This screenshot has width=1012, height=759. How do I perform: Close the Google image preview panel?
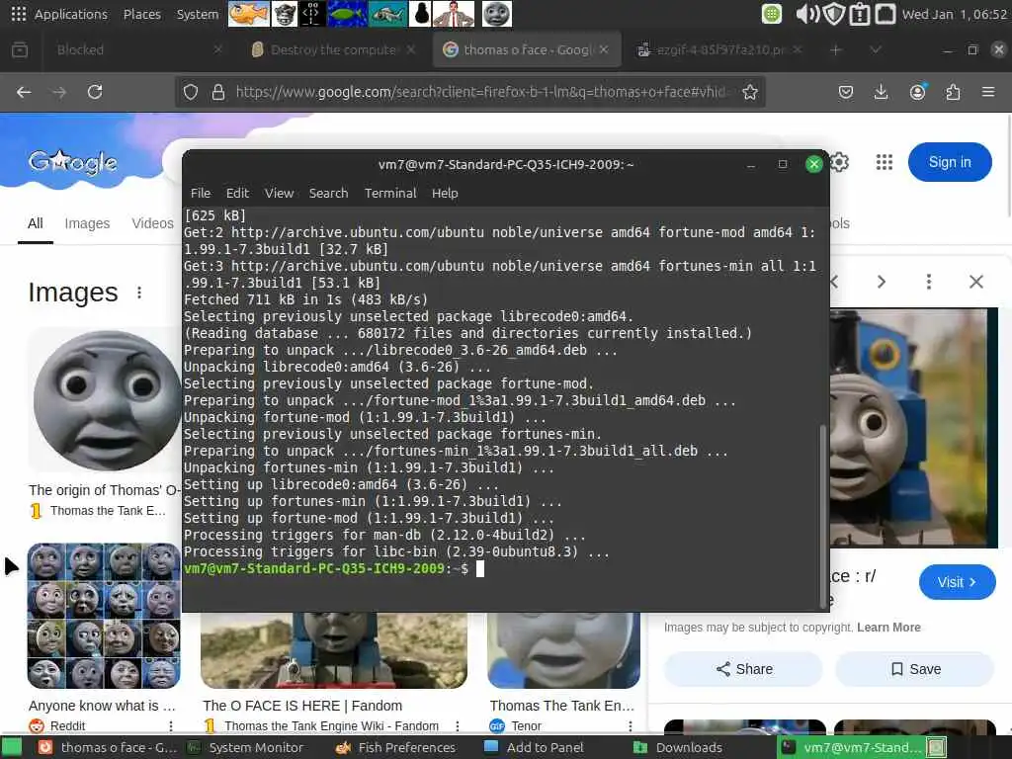click(975, 282)
